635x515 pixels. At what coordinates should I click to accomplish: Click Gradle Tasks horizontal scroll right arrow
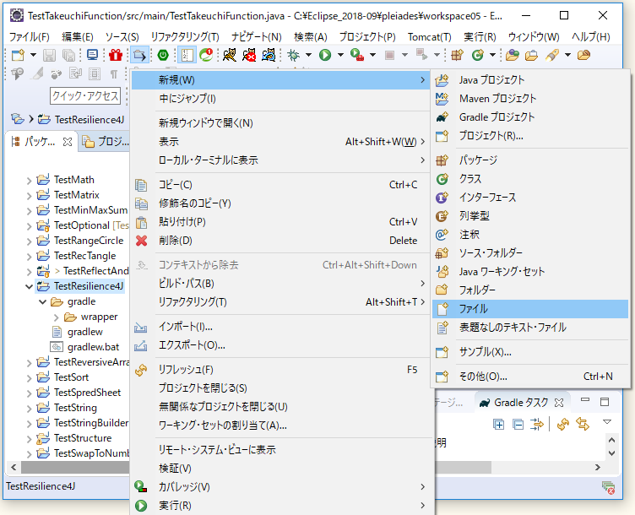(x=597, y=467)
